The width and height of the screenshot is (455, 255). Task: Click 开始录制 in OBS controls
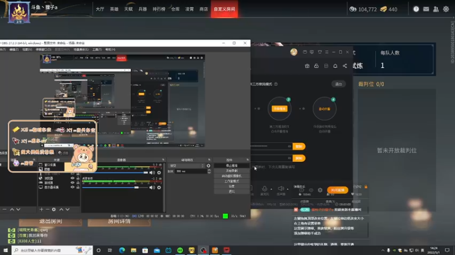point(231,171)
